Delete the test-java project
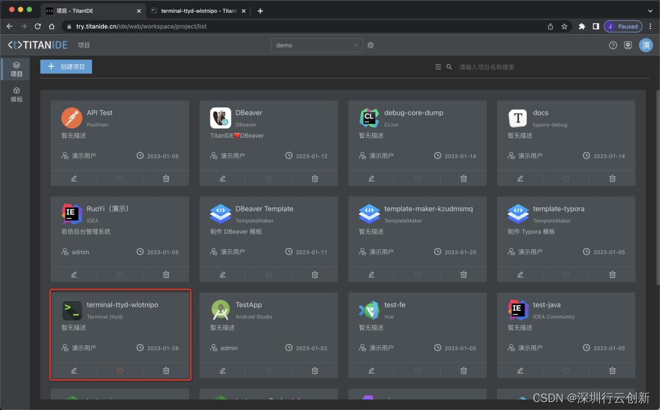 point(612,370)
